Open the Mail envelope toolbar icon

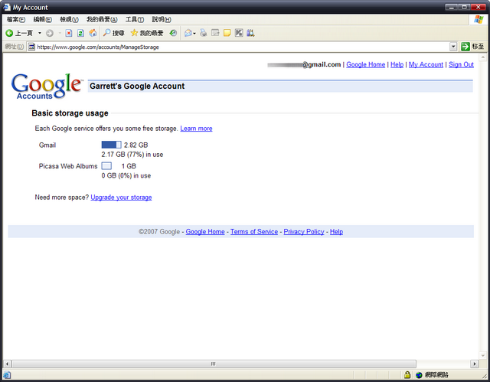[188, 33]
